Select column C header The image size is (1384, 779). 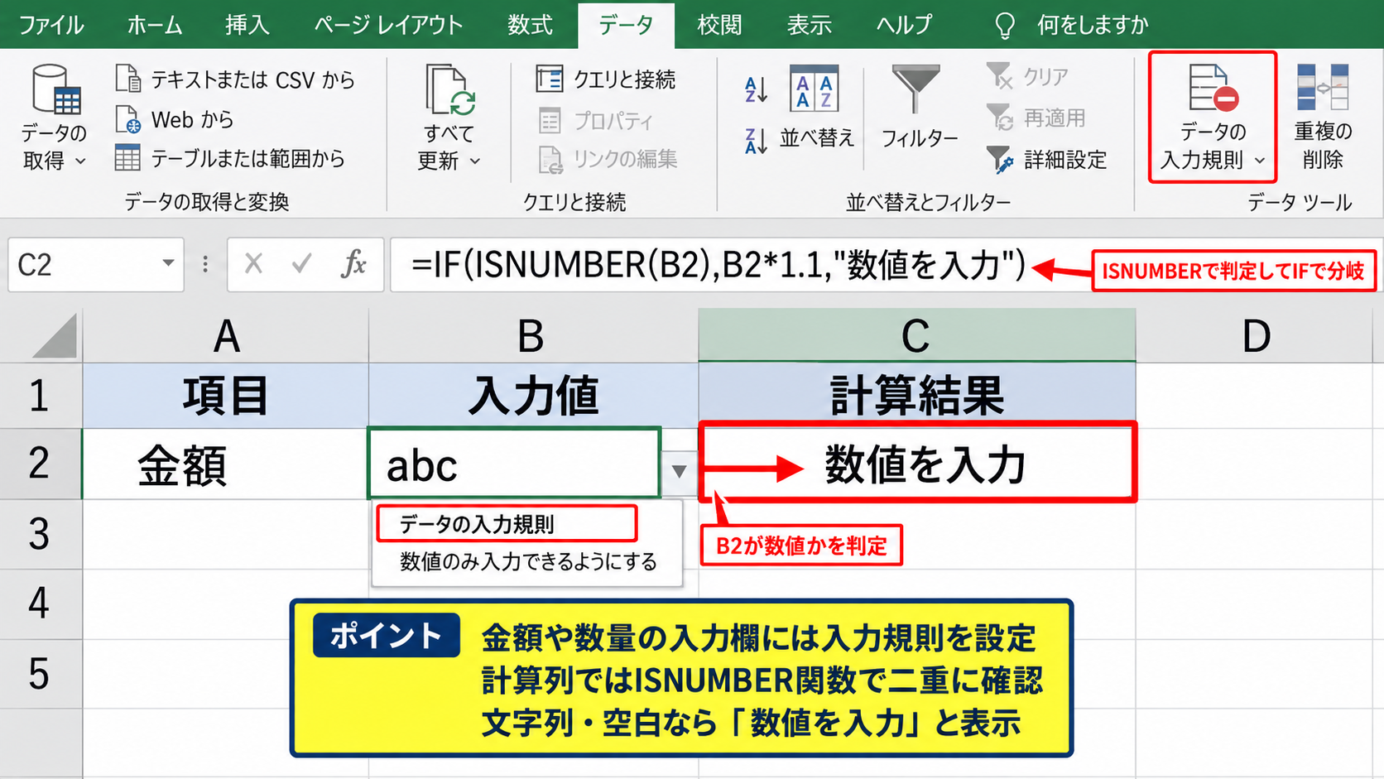click(x=916, y=335)
